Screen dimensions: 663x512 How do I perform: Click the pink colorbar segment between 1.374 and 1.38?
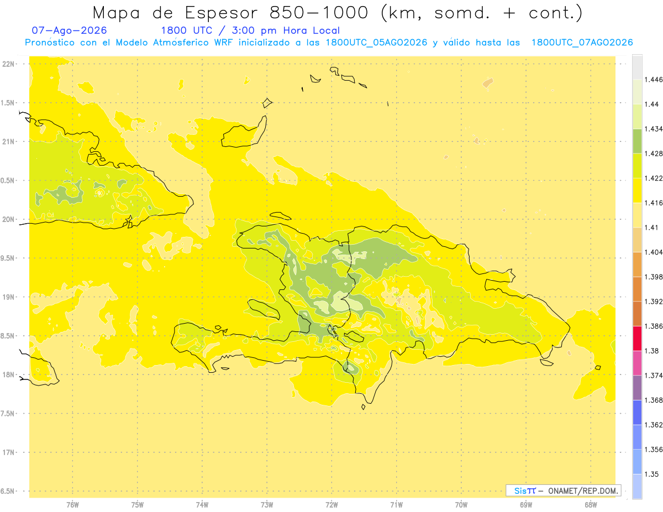click(637, 363)
